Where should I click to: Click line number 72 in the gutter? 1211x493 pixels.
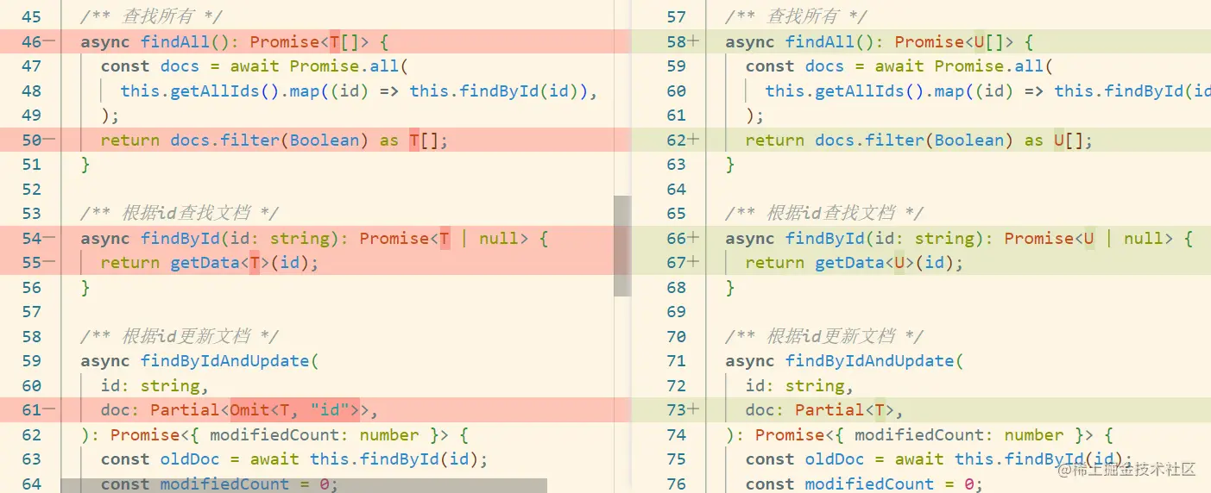coord(677,385)
